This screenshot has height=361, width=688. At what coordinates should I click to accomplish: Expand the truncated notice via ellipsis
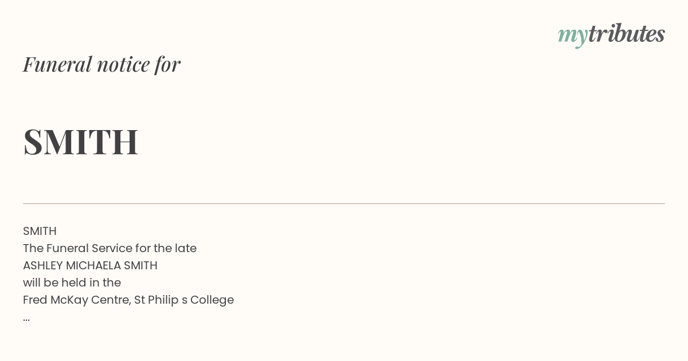pyautogui.click(x=26, y=319)
